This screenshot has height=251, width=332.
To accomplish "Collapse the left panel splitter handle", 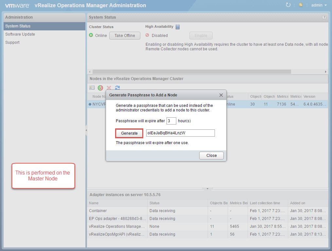I will pyautogui.click(x=86, y=130).
